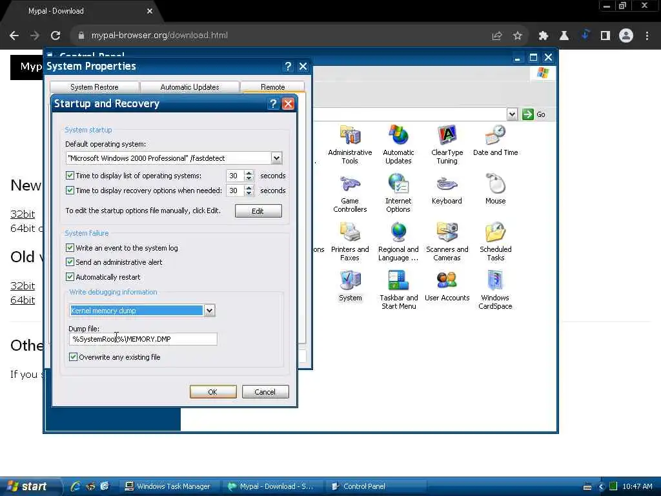Click the 32bit link under New version
661x496 pixels.
[23, 214]
